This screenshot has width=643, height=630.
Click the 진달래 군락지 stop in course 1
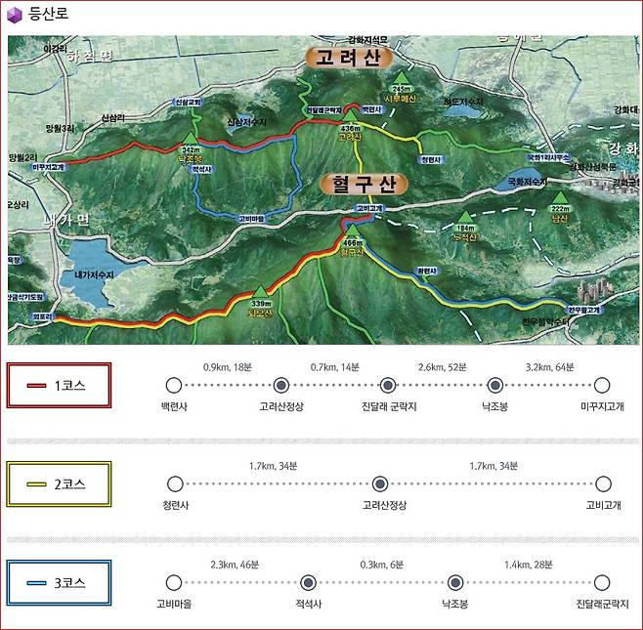(388, 385)
